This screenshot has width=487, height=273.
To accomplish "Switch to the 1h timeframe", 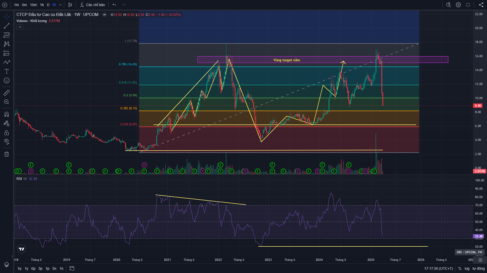I will (42, 5).
